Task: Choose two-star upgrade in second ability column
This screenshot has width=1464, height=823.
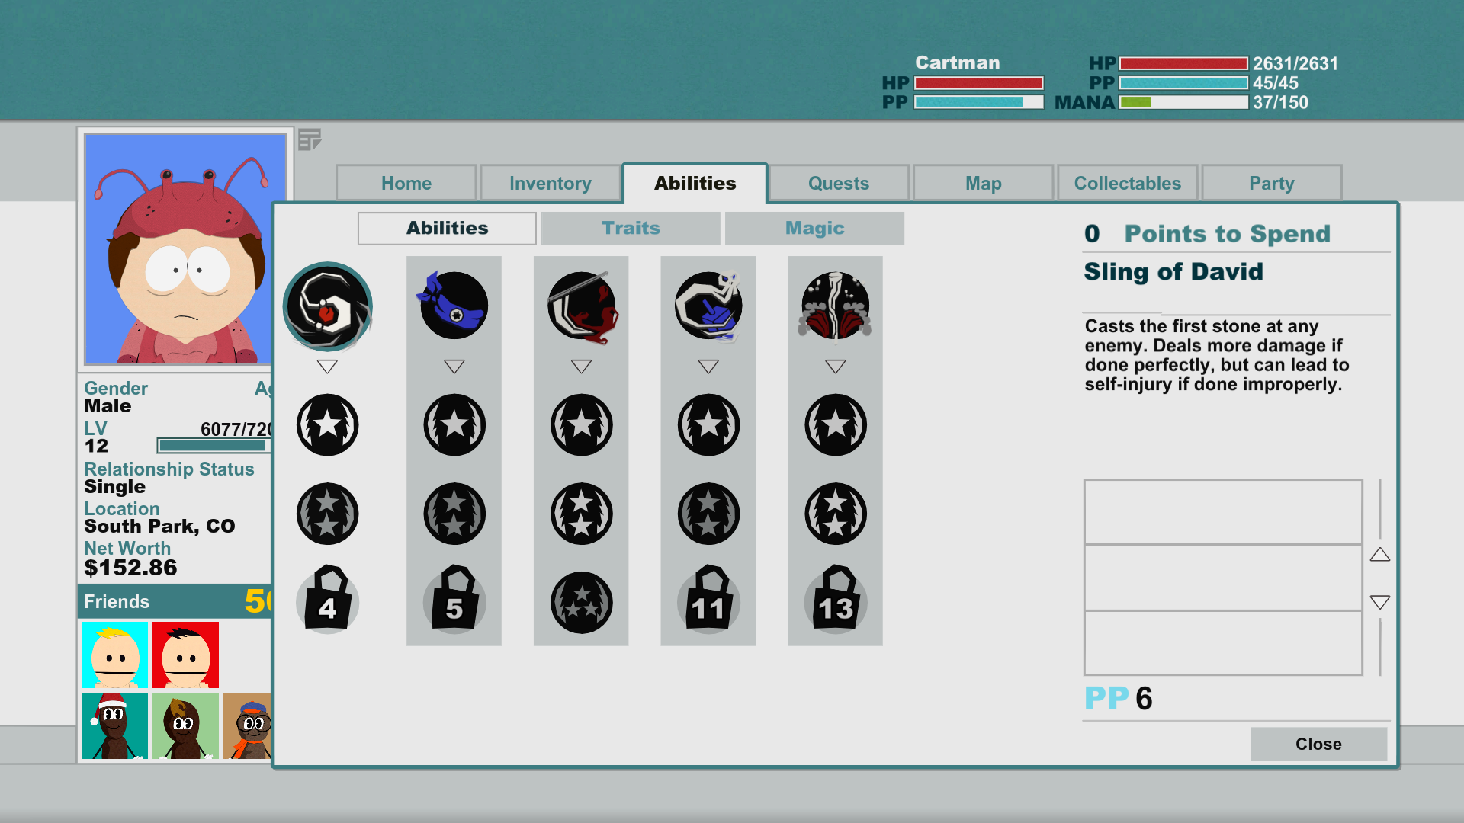Action: 454,514
